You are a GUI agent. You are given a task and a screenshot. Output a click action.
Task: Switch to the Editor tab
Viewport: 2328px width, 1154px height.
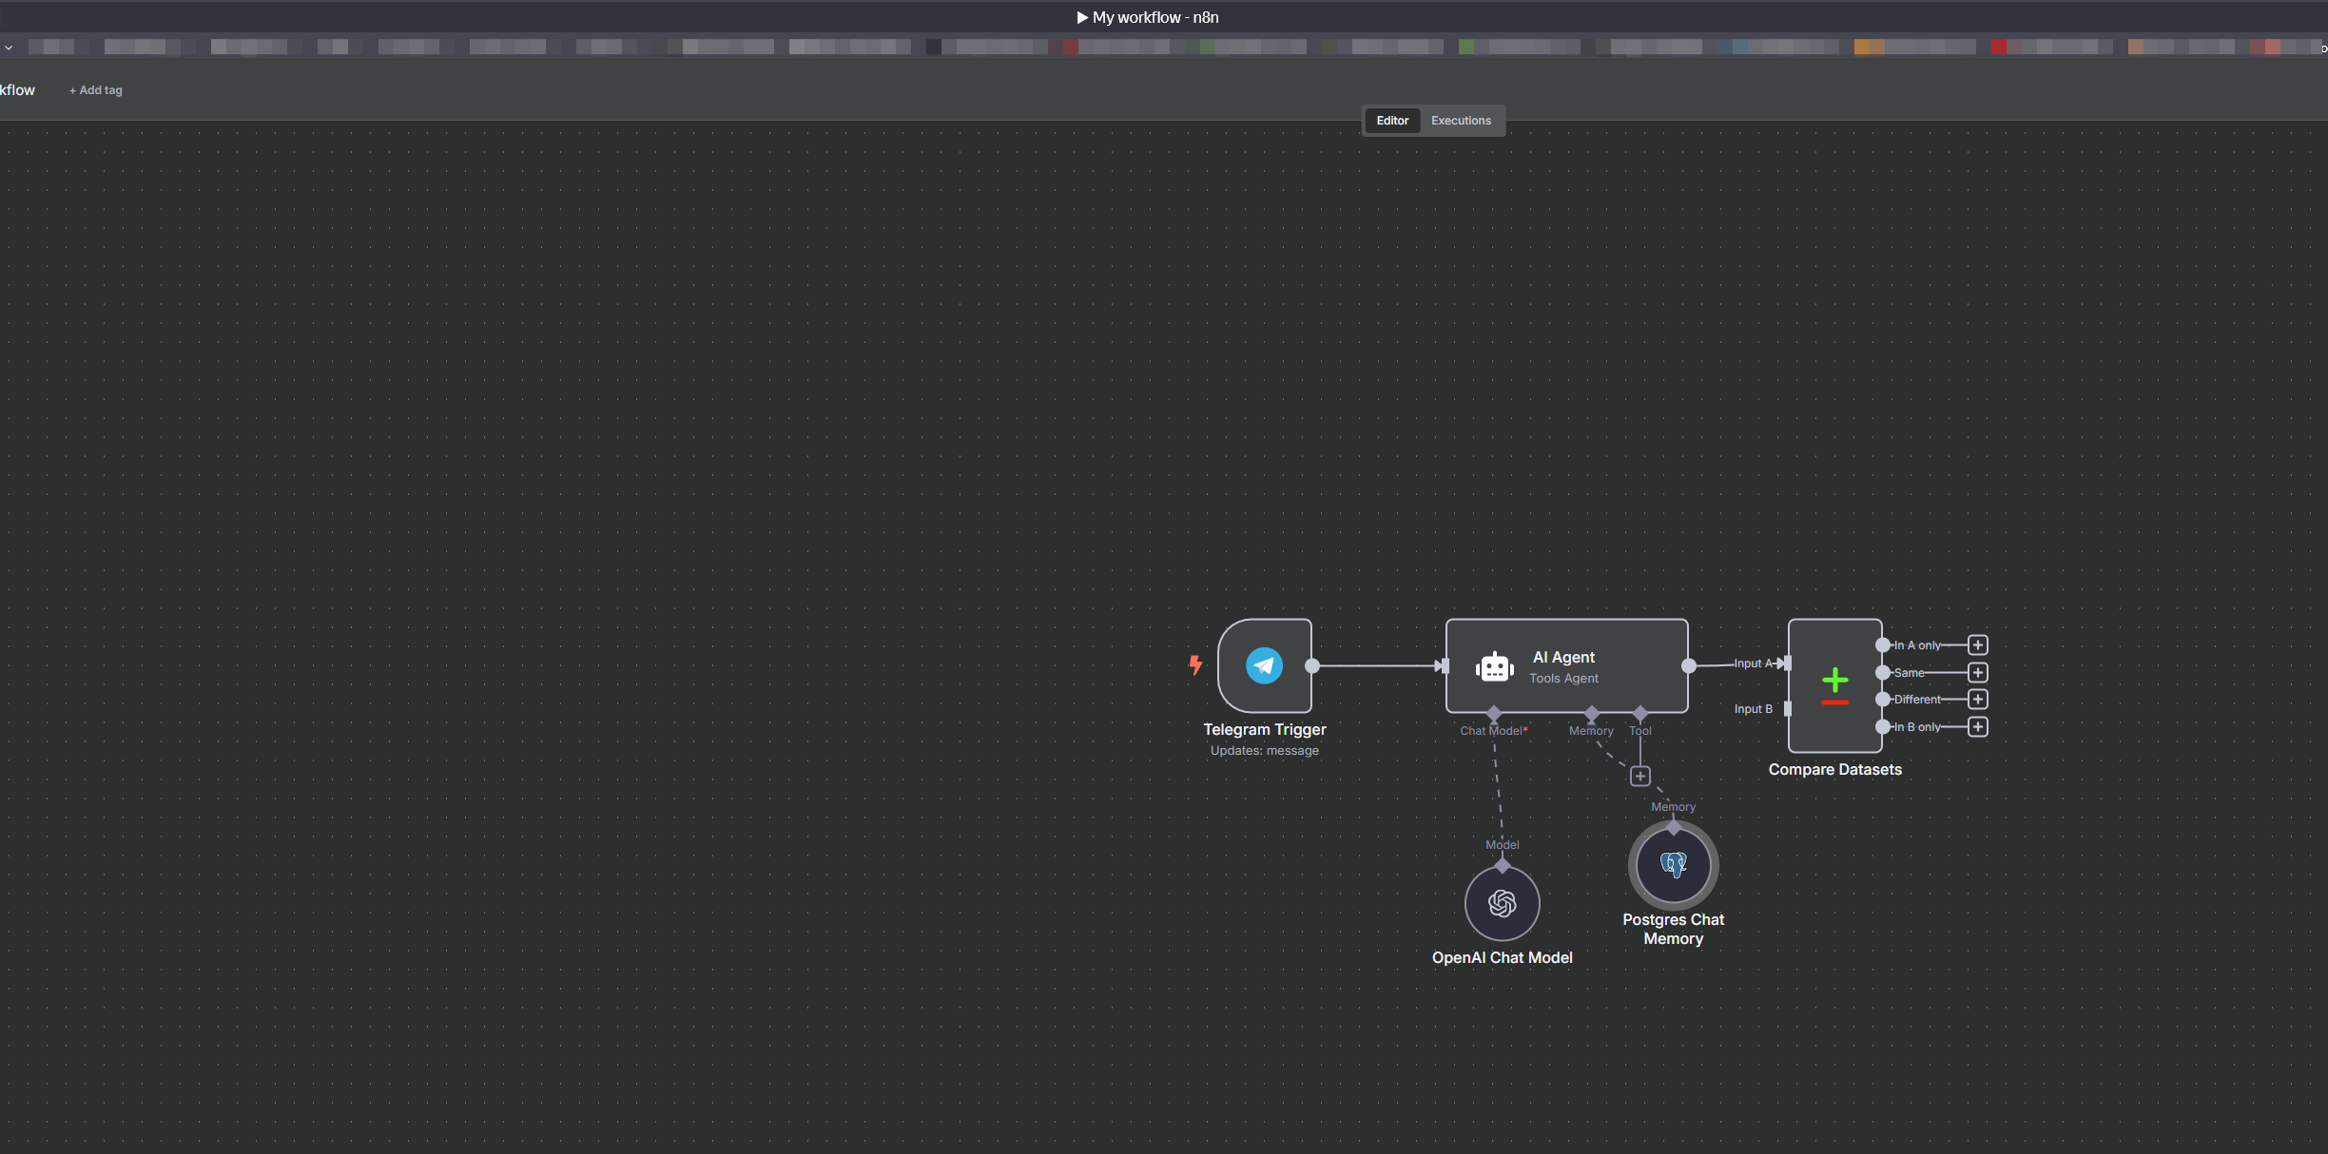coord(1392,121)
